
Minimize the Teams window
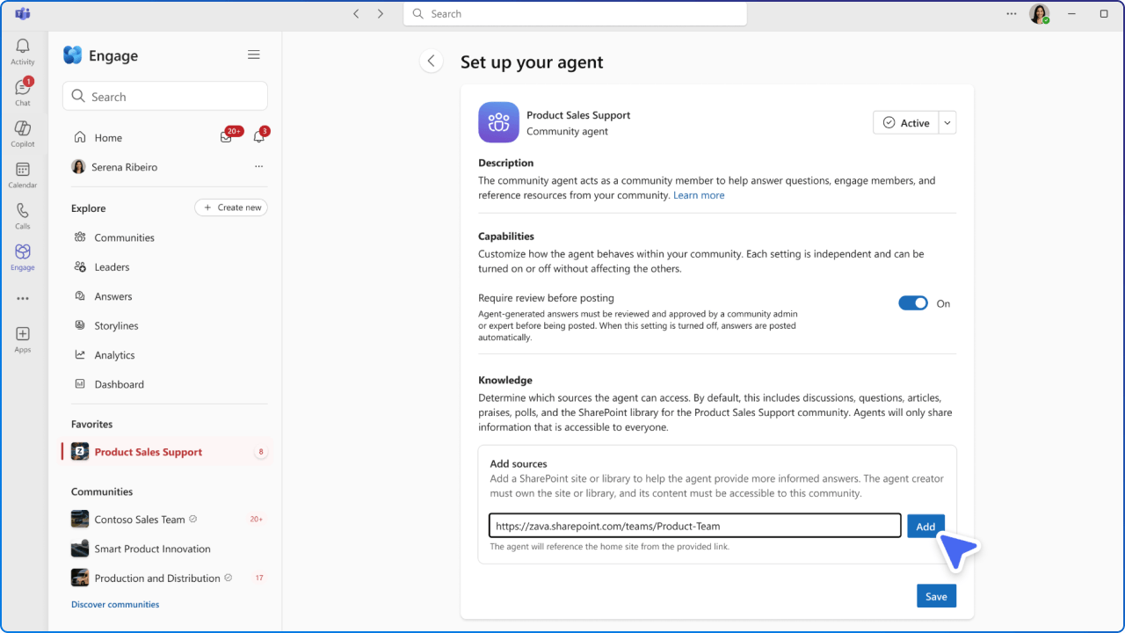(x=1071, y=14)
